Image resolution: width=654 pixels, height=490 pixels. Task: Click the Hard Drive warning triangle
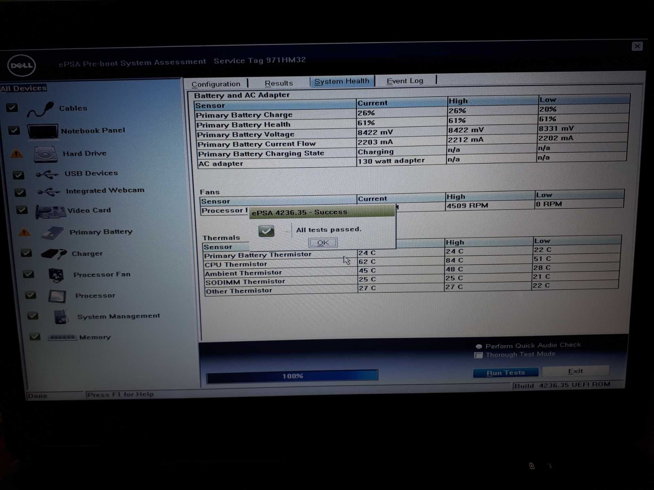pyautogui.click(x=17, y=154)
